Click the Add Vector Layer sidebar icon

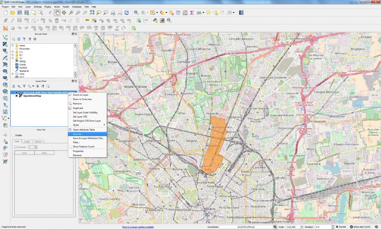5,37
